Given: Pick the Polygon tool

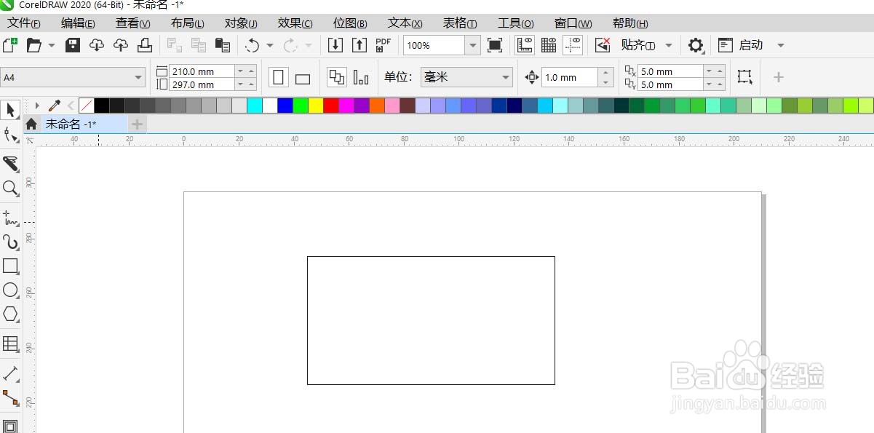Looking at the screenshot, I should coord(10,314).
